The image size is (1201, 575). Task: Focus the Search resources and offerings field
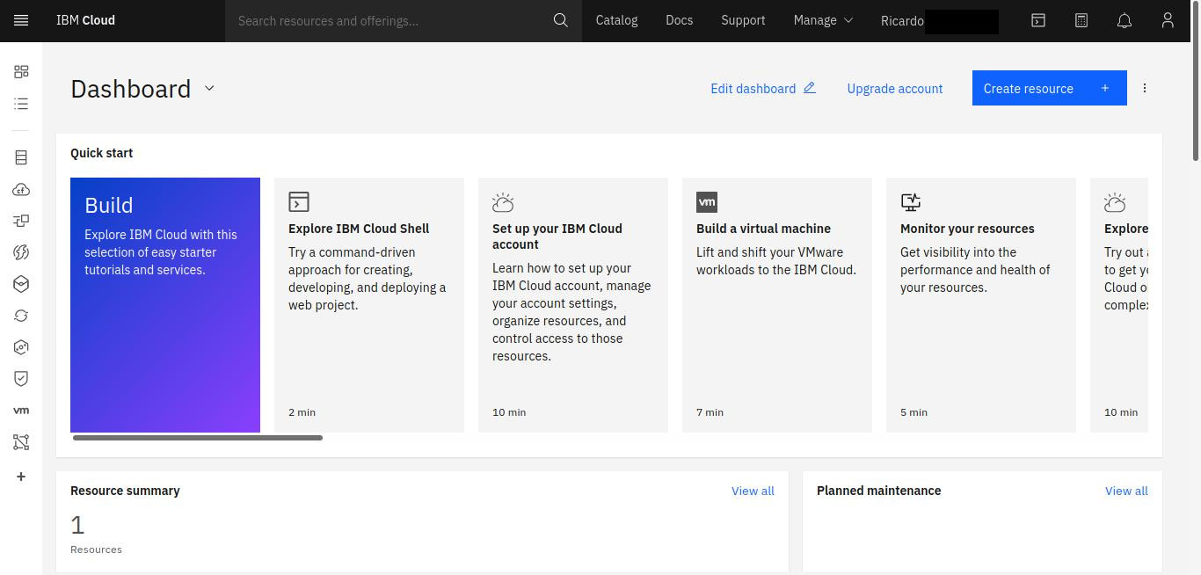point(391,20)
